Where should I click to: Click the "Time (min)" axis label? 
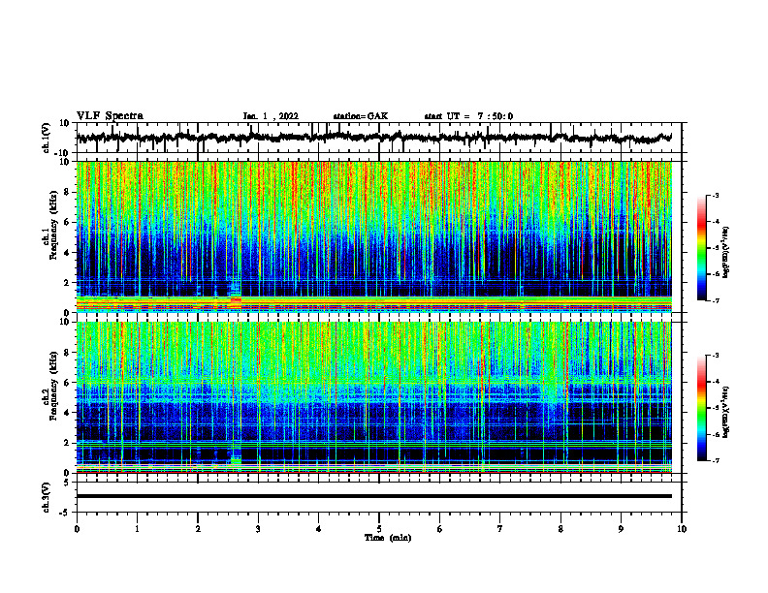pyautogui.click(x=388, y=538)
